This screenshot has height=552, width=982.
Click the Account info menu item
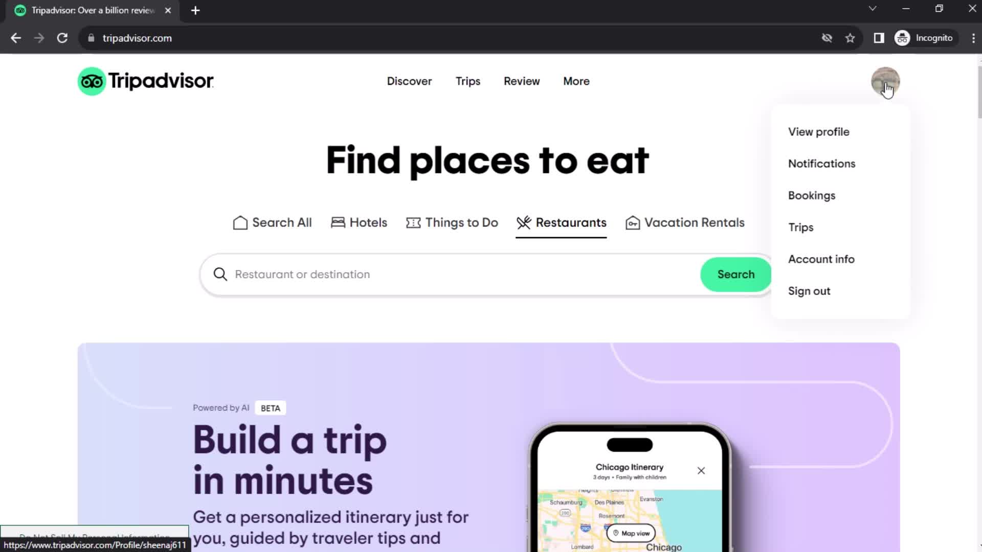click(x=821, y=259)
